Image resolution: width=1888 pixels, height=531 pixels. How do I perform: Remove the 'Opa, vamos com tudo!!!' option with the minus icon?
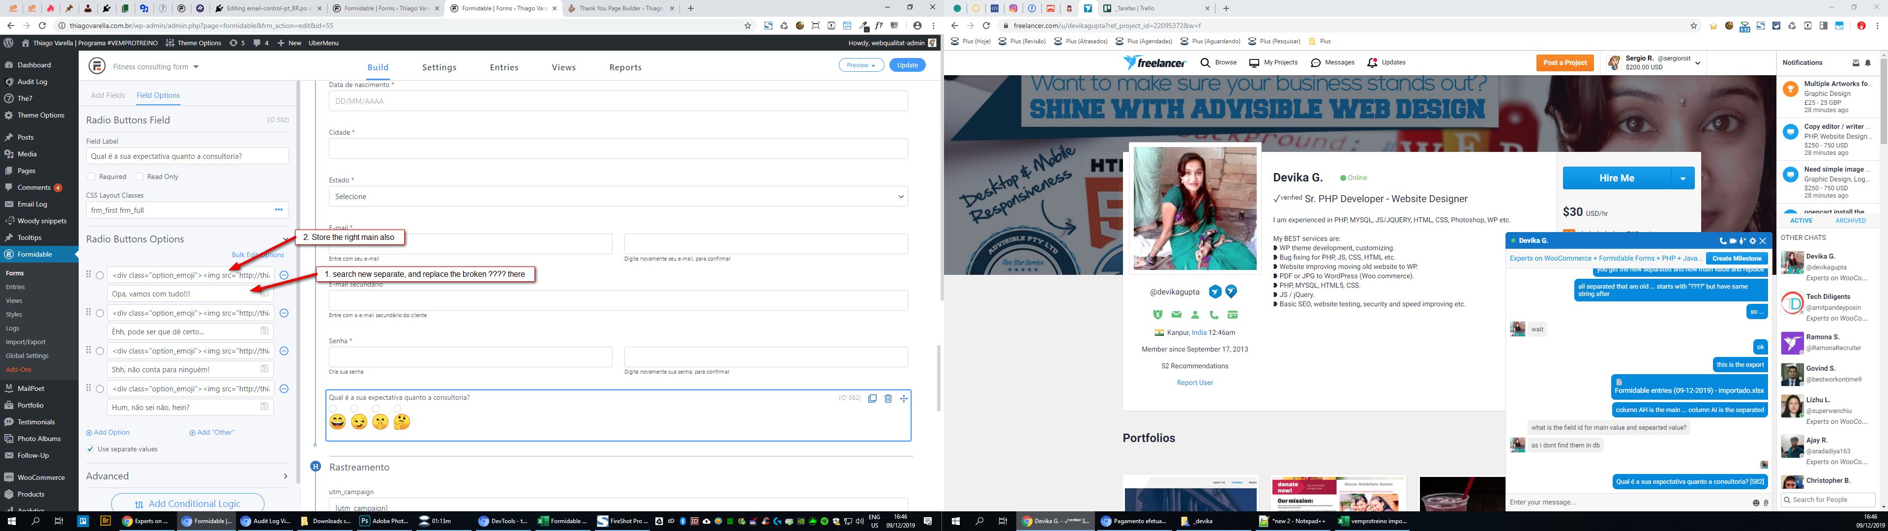pos(284,275)
